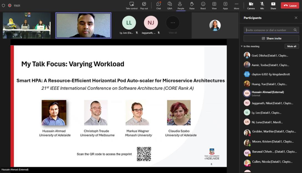302x173 pixels.
Task: Open the meeting Chat
Action: [159, 6]
